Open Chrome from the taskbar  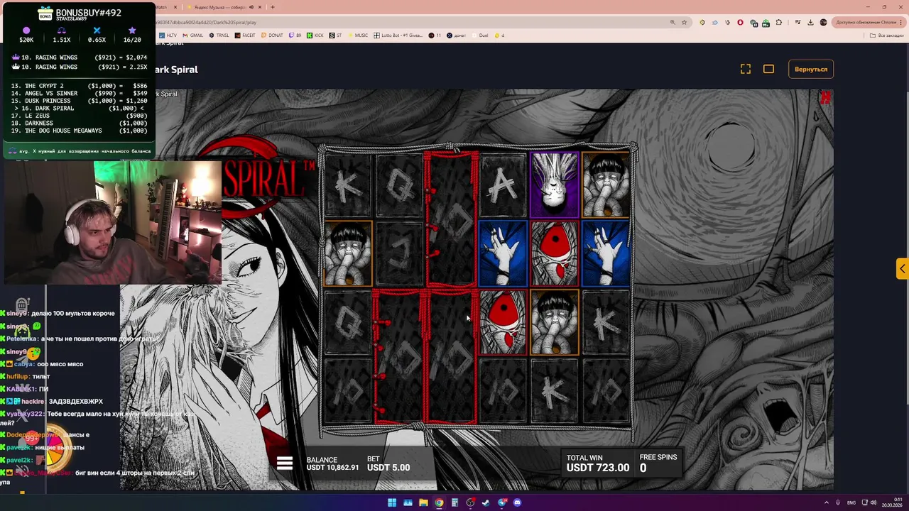pyautogui.click(x=439, y=502)
